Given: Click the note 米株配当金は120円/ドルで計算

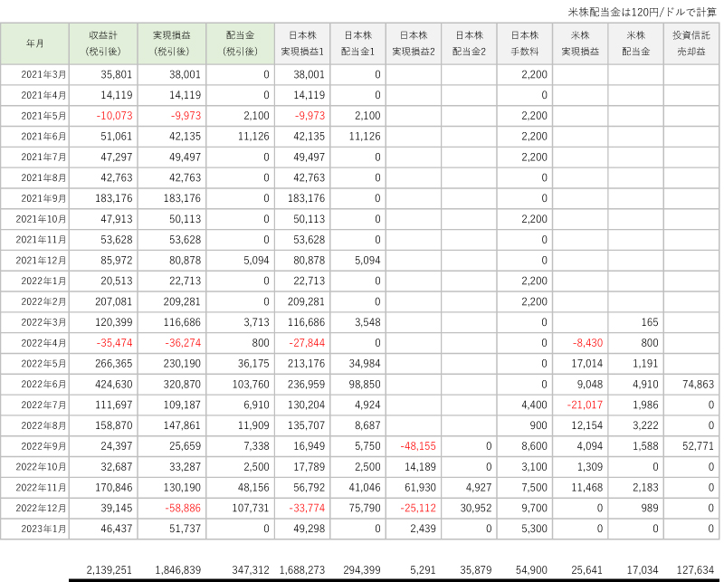Looking at the screenshot, I should pos(642,13).
